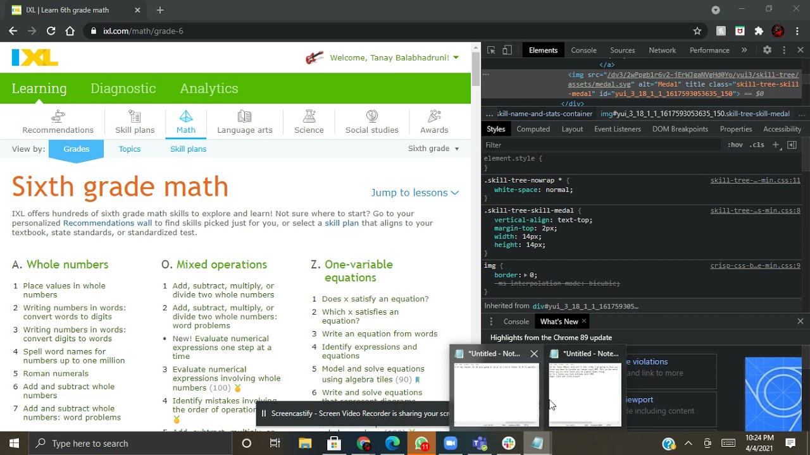This screenshot has width=810, height=455.
Task: Close the What's New drawer tab
Action: tap(583, 321)
